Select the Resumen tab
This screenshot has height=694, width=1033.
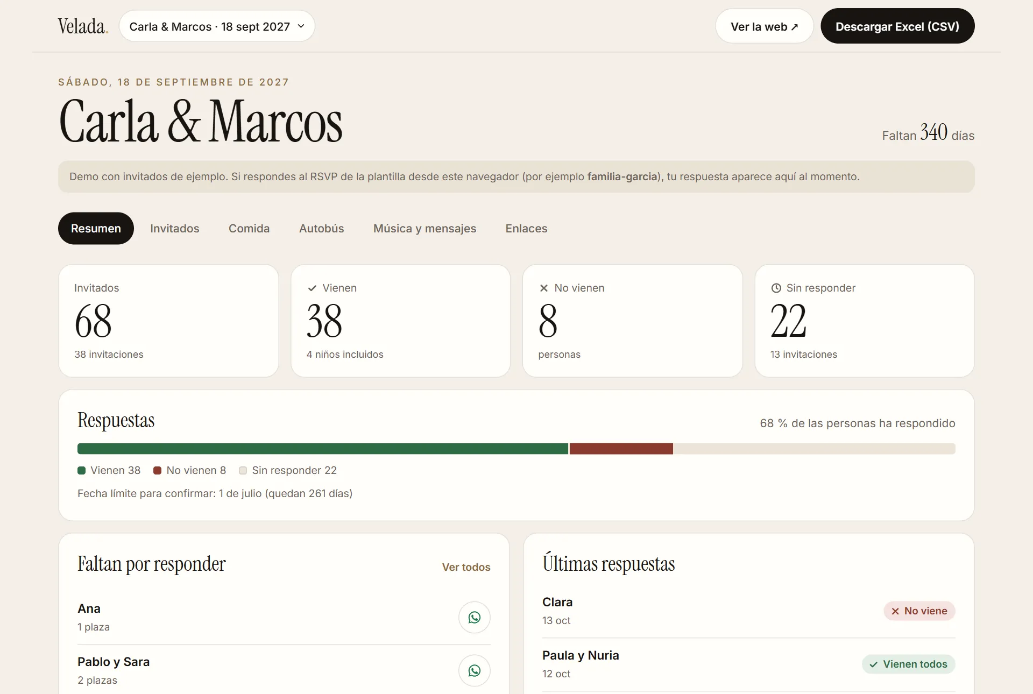pos(96,229)
